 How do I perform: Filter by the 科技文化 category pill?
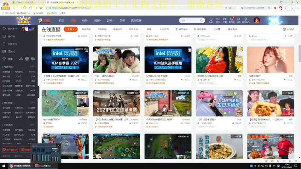(165, 29)
